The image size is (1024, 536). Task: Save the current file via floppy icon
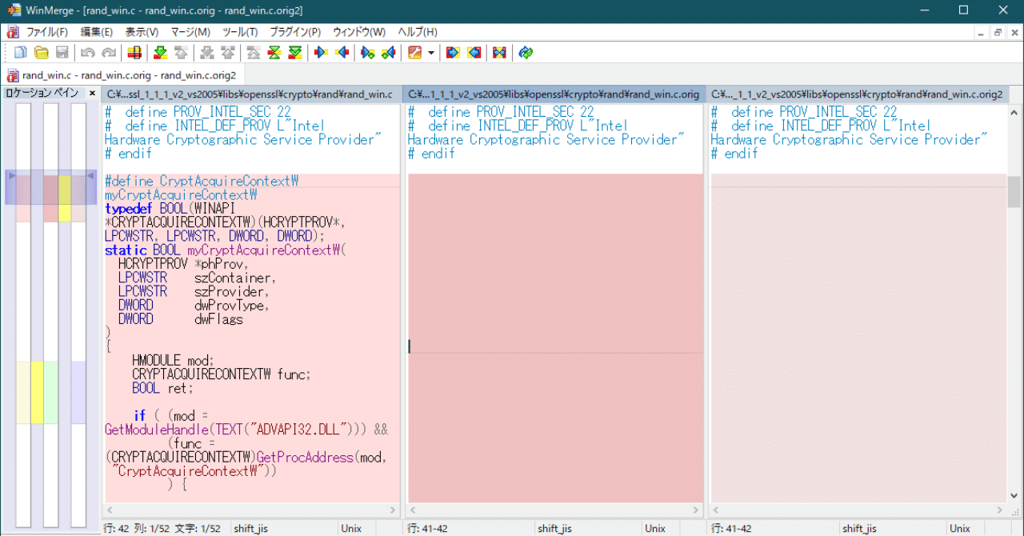coord(62,53)
